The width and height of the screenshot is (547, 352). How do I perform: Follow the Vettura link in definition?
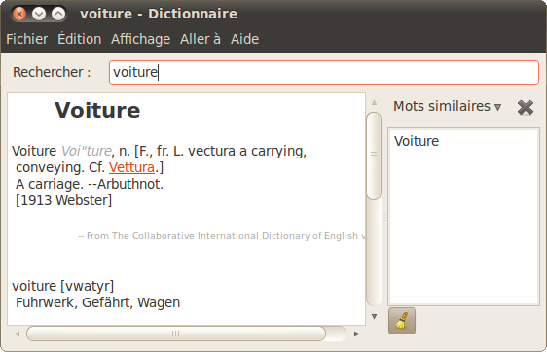coord(131,167)
